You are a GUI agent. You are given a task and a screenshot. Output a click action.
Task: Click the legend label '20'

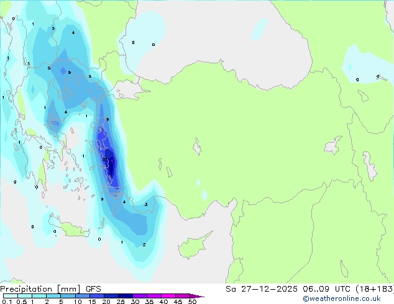tap(106, 302)
